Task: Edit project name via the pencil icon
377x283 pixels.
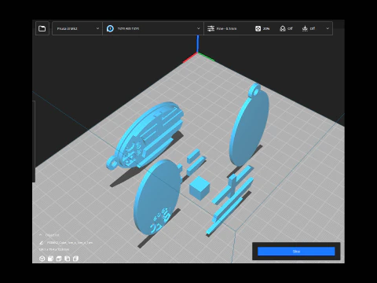Action: tap(42, 243)
